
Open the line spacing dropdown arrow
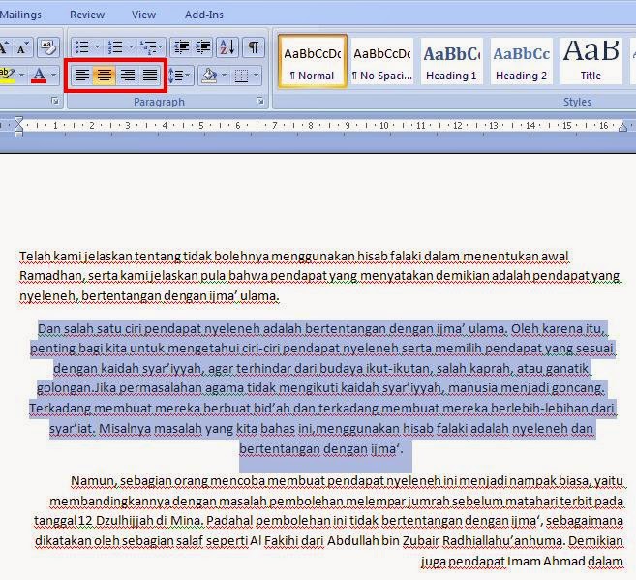188,75
